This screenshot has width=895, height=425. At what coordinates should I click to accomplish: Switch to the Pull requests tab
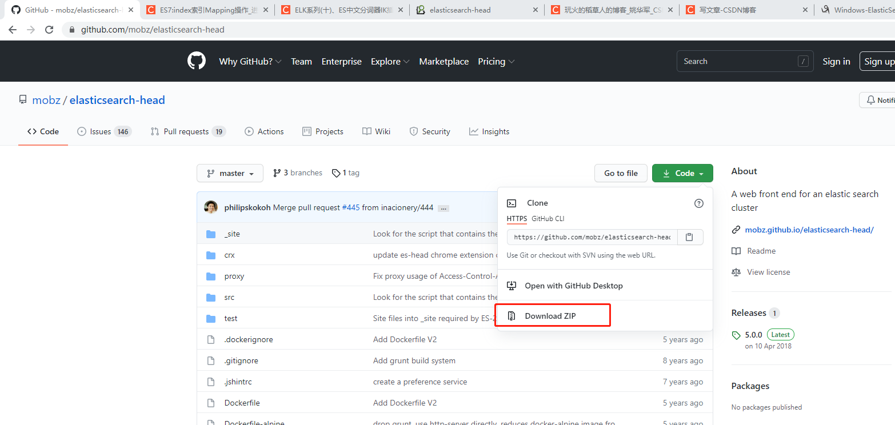click(188, 131)
